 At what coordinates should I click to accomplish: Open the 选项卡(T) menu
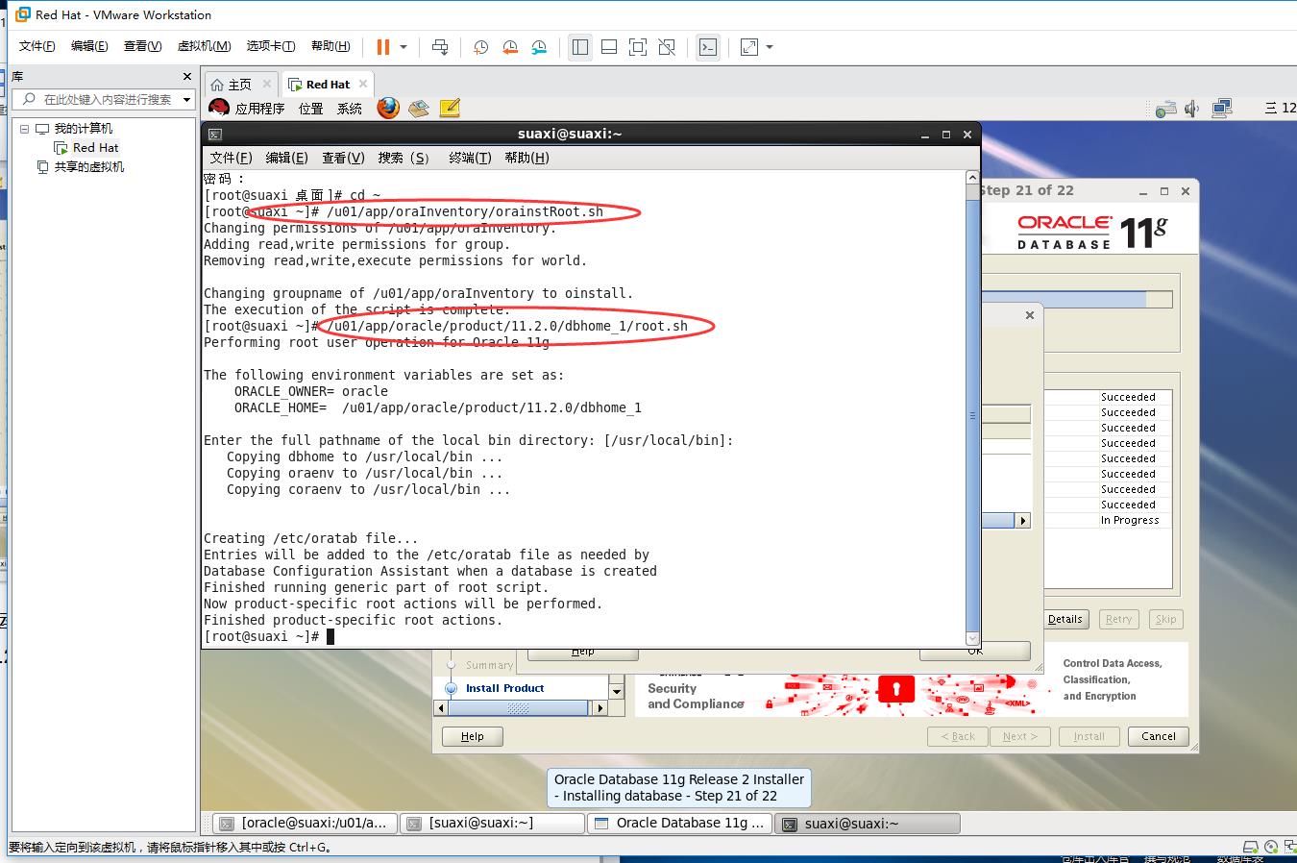pos(271,46)
